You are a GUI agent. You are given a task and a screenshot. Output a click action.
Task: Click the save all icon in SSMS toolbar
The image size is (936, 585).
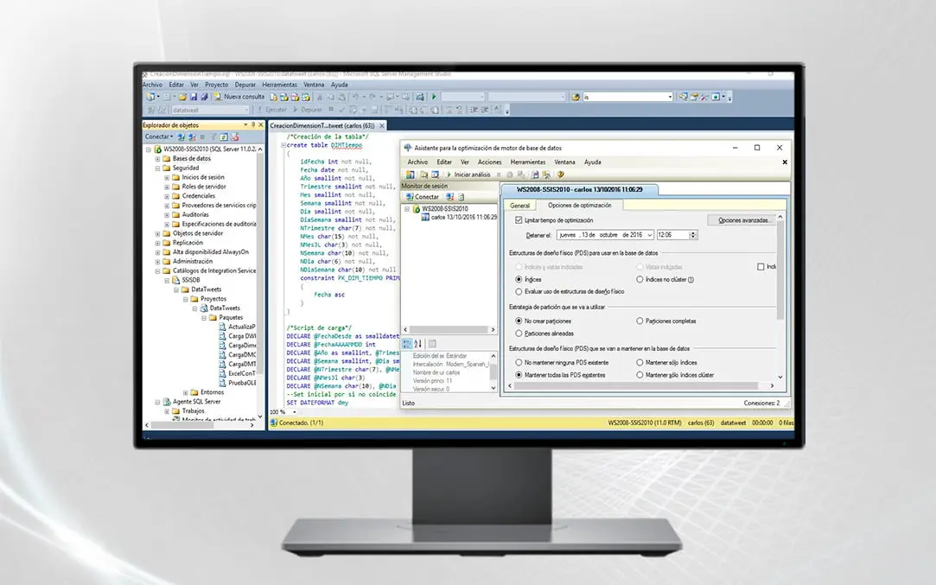tap(204, 97)
